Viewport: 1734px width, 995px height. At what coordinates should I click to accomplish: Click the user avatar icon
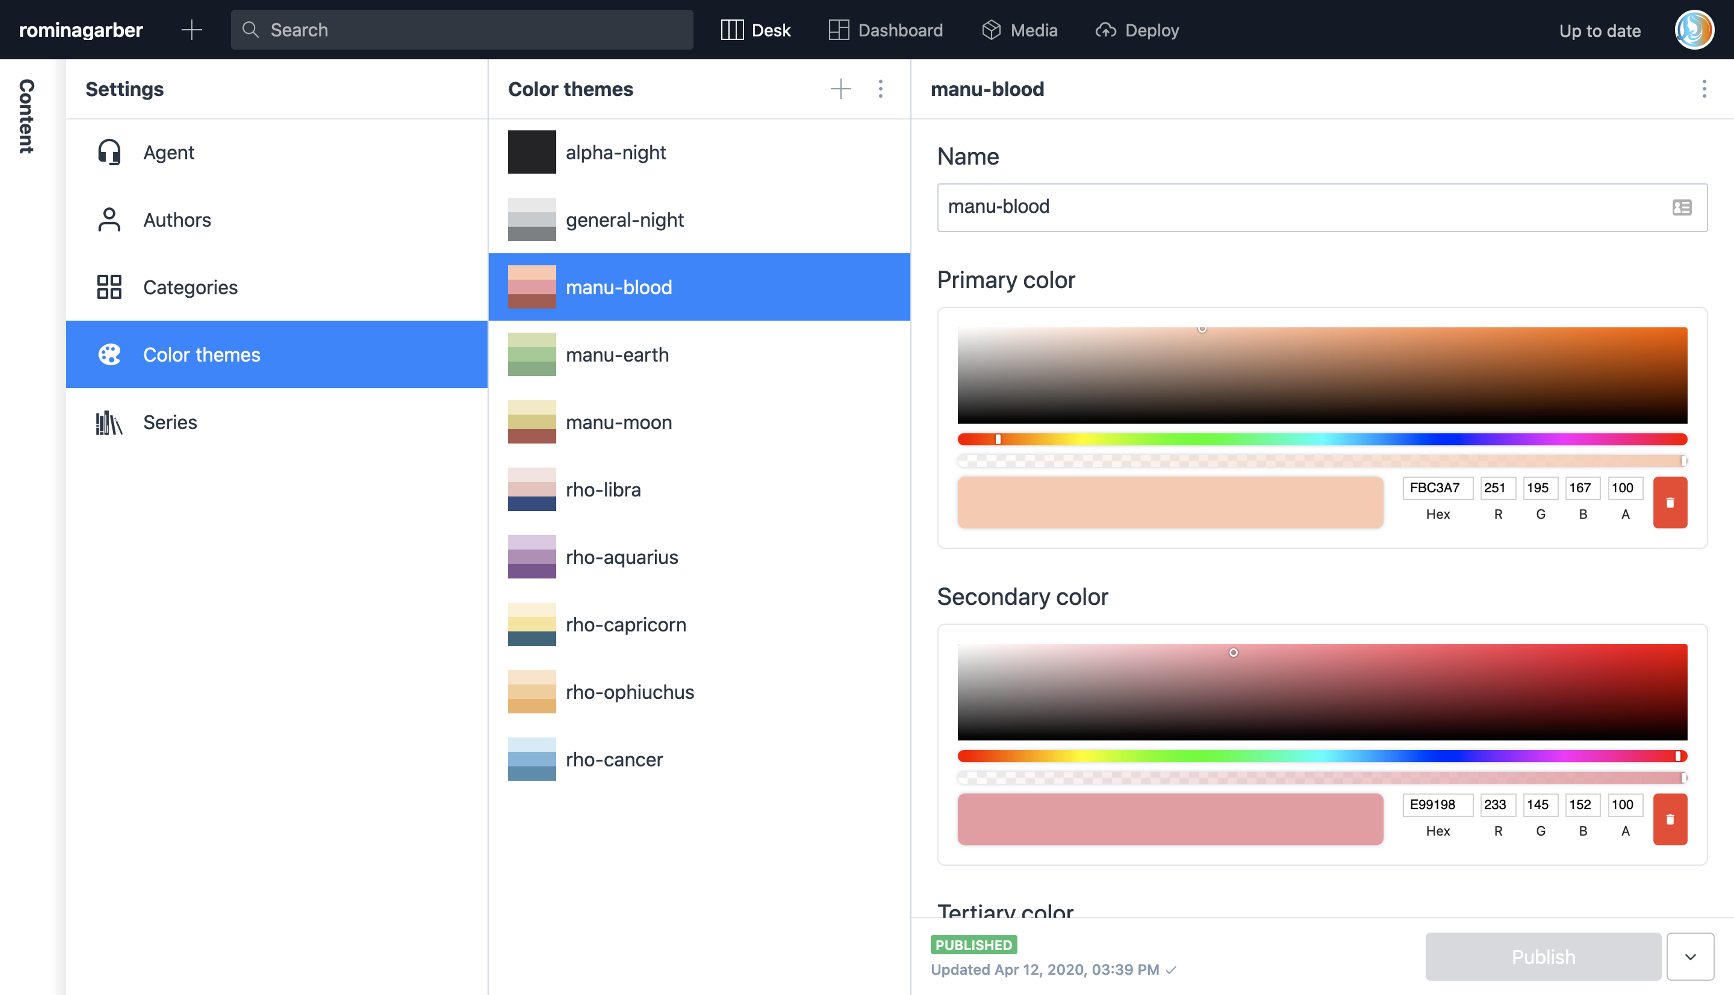pos(1693,30)
